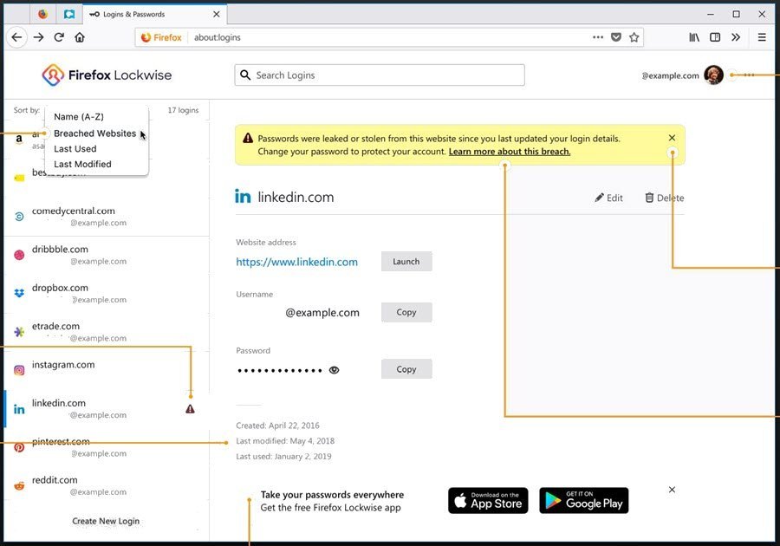The width and height of the screenshot is (780, 546).
Task: Focus the about:logins address field
Action: [x=390, y=37]
